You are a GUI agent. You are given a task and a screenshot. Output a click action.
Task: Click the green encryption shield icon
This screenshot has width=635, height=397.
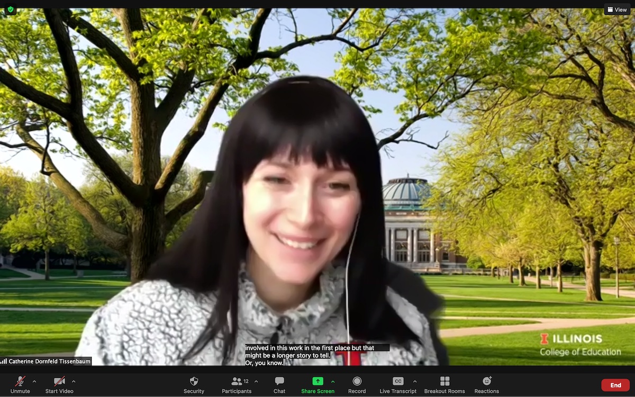pyautogui.click(x=10, y=10)
